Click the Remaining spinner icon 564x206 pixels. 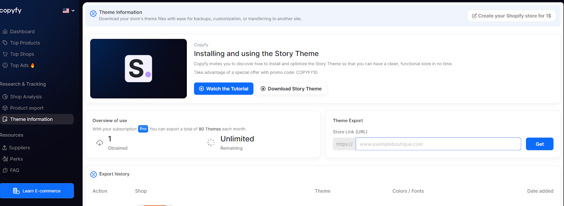[211, 142]
